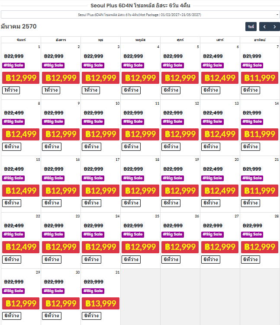Go to the previous month arrow

[x=264, y=27]
